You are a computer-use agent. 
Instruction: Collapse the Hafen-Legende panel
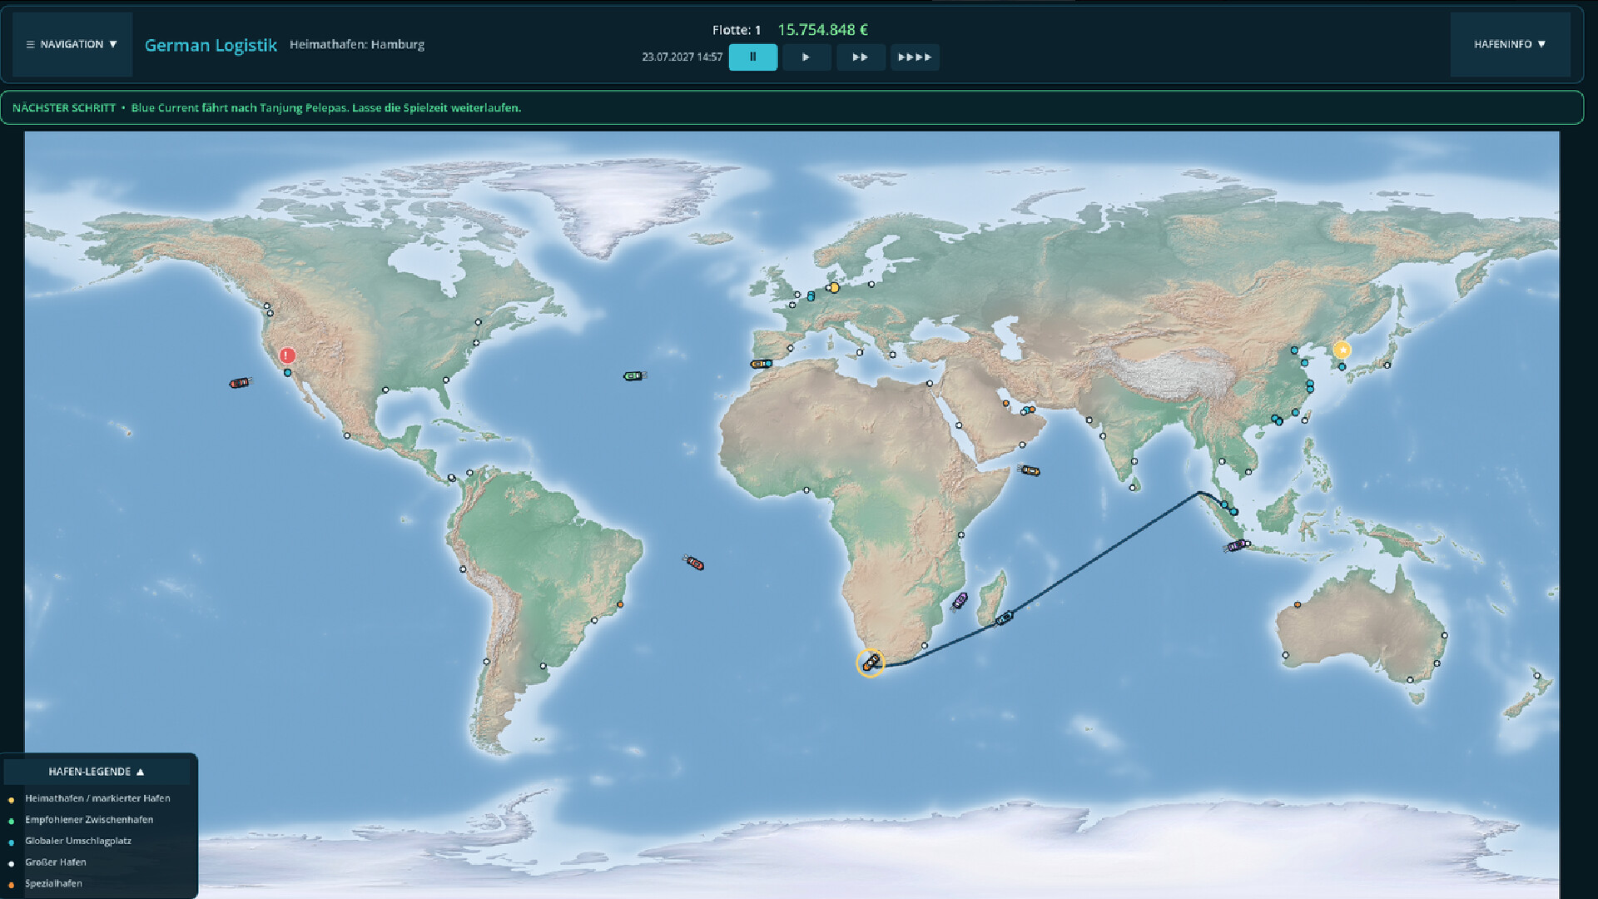pyautogui.click(x=97, y=772)
